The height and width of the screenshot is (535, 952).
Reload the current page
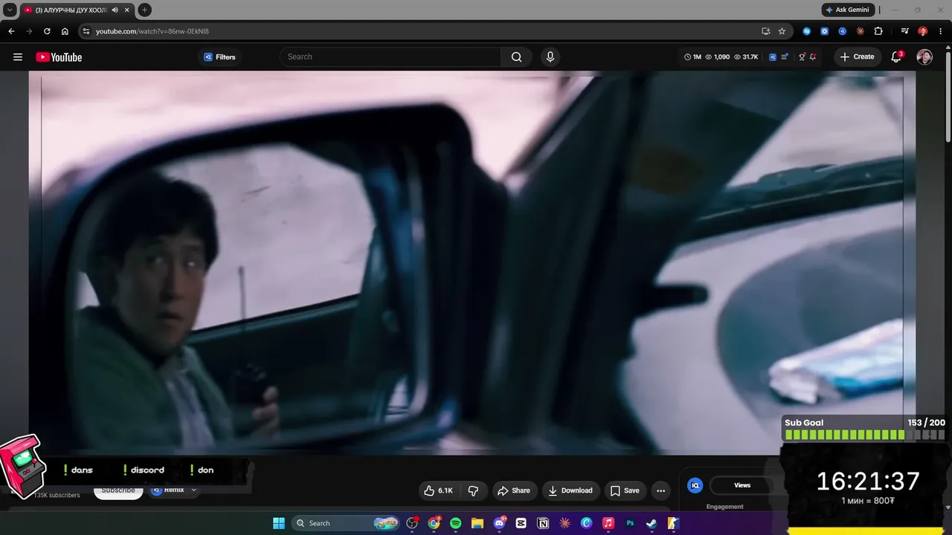coord(47,31)
